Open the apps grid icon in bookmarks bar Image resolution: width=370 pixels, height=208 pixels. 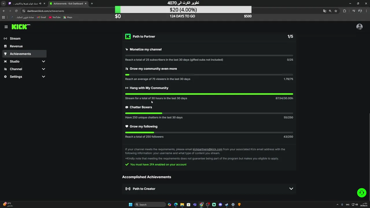pos(3,17)
